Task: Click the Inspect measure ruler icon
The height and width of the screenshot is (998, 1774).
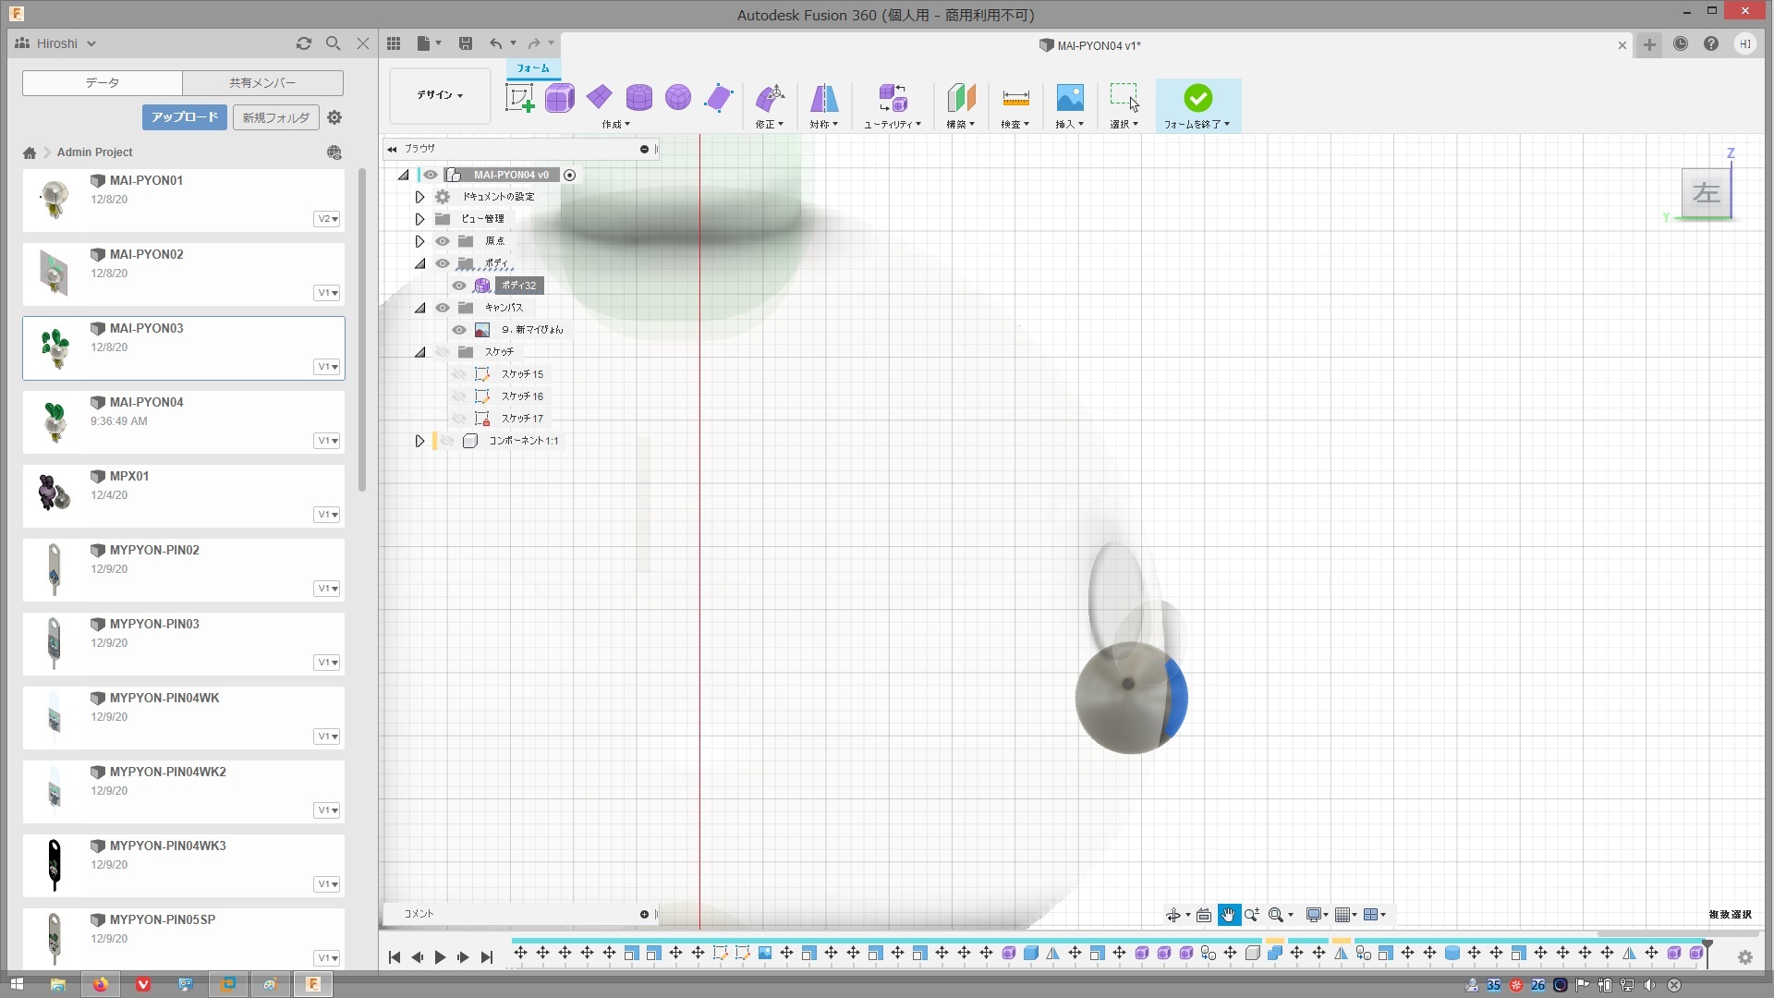Action: 1015,98
